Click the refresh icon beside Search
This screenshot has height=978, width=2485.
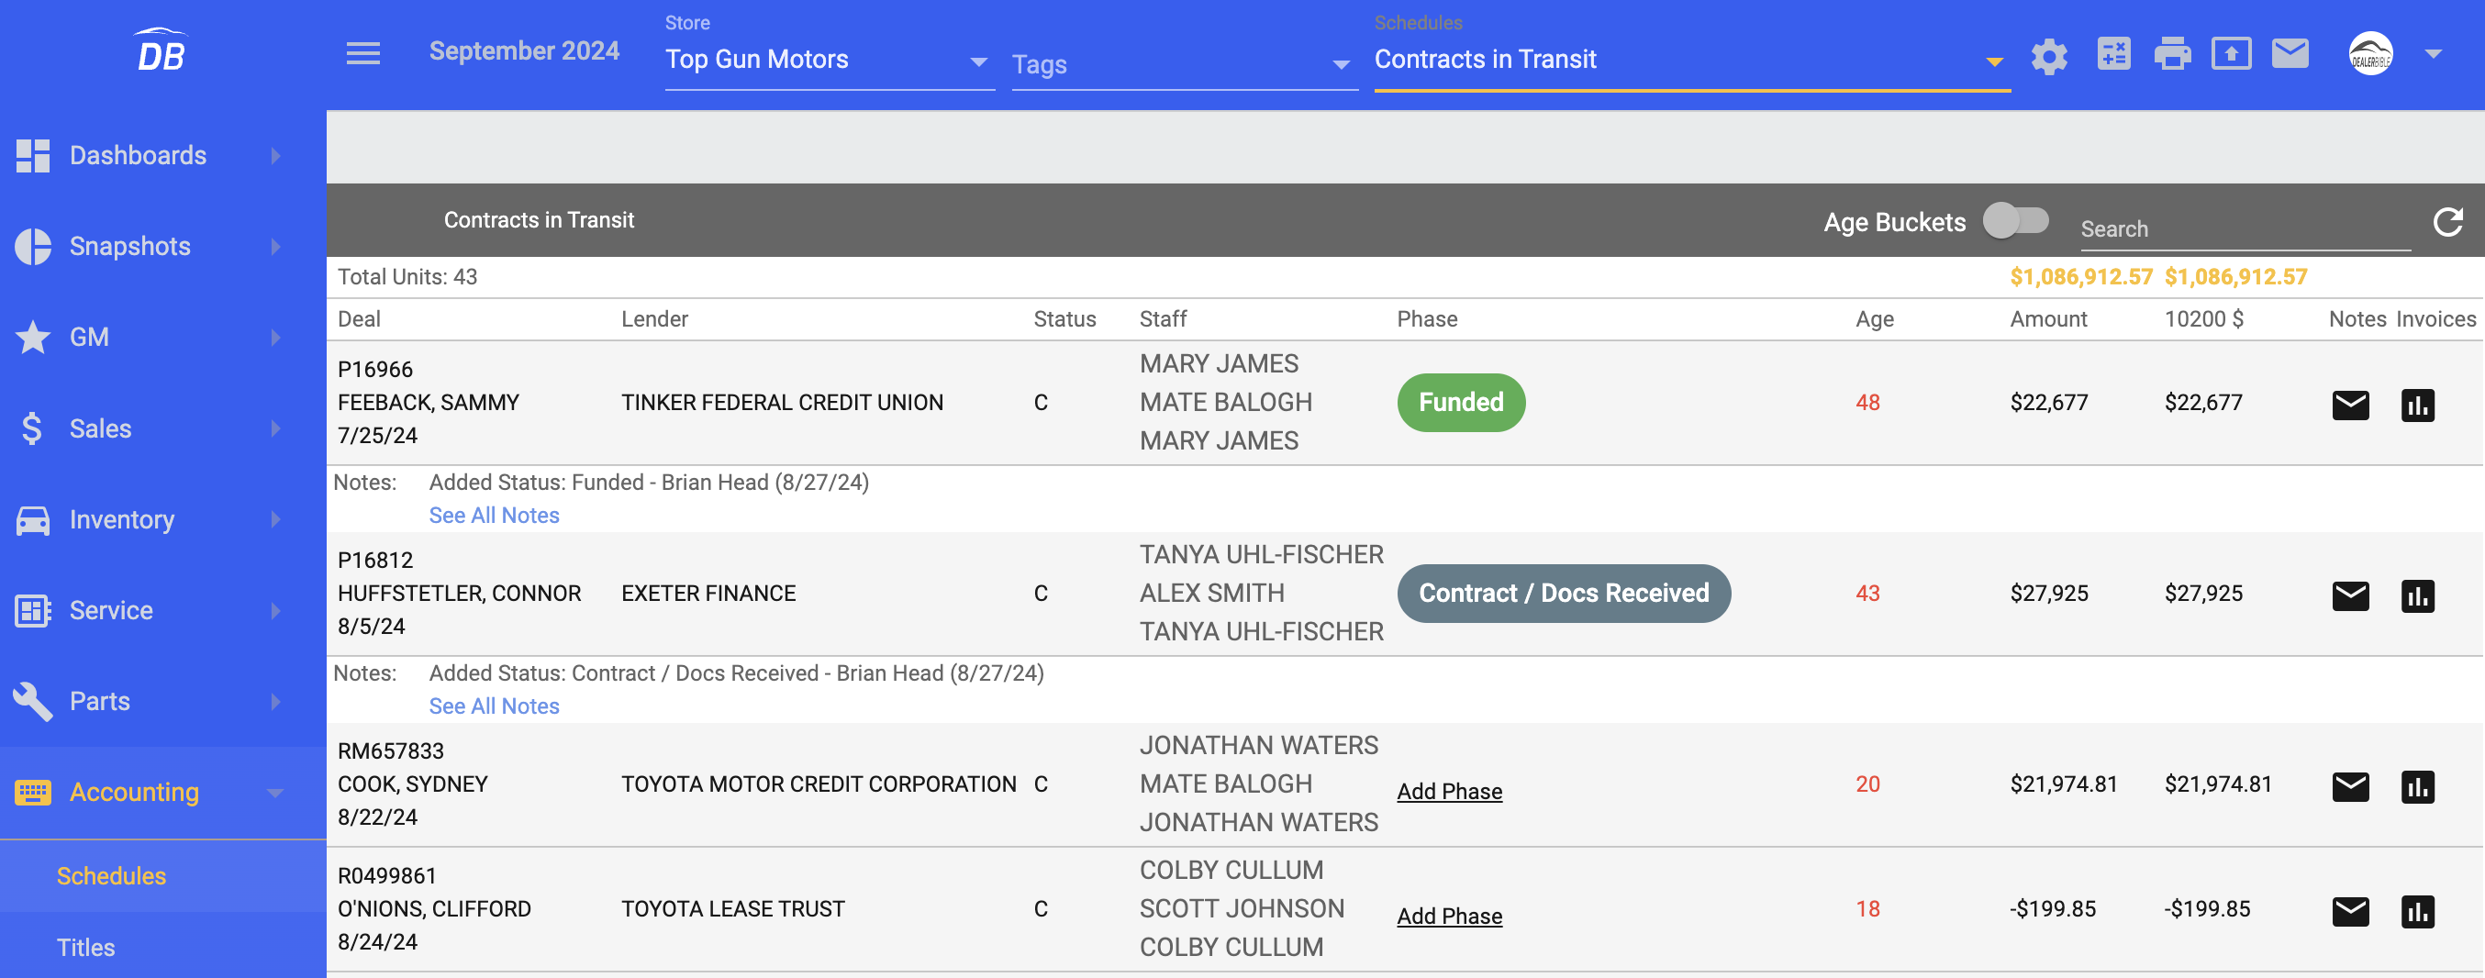tap(2447, 222)
